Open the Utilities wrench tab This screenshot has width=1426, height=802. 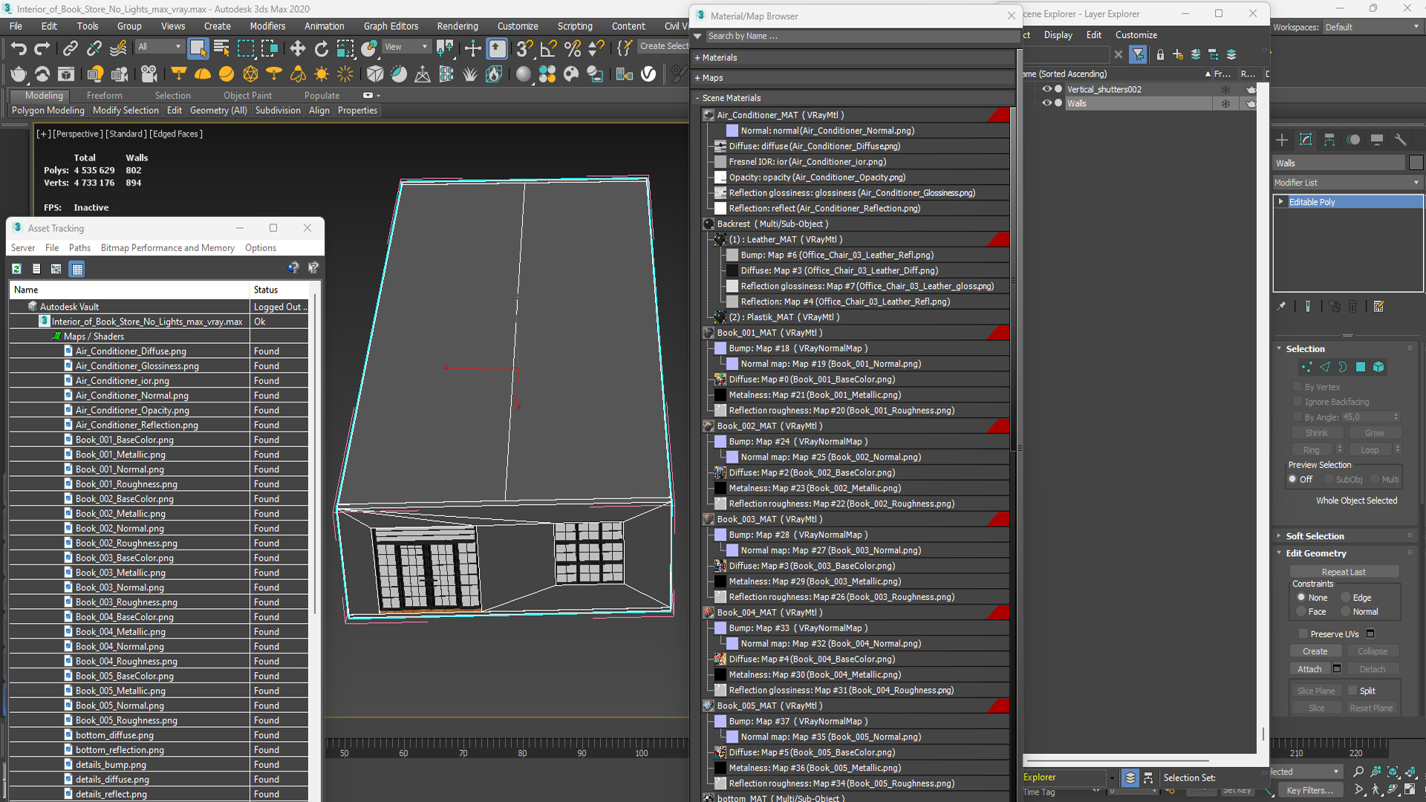[1401, 140]
